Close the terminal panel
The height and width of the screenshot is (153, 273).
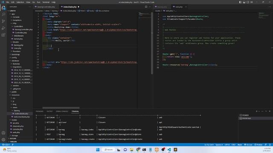[x=270, y=111]
